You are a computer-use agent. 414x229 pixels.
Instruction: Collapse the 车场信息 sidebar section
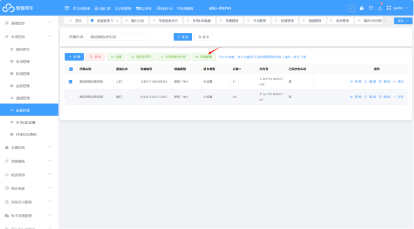coord(29,37)
